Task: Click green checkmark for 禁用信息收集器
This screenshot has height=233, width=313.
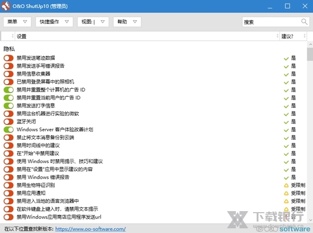Action: coord(286,75)
